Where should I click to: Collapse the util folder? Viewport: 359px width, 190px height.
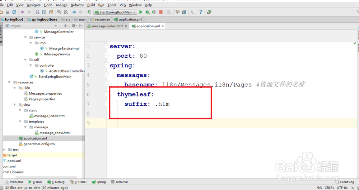(25, 60)
